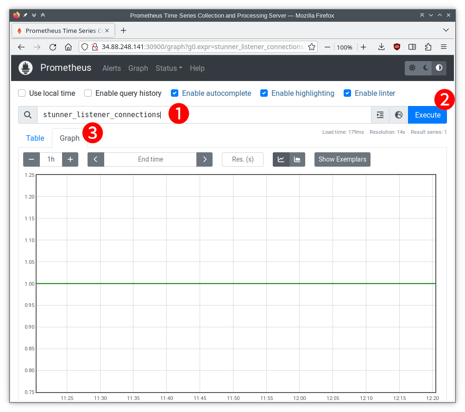Click the Prometheus flame logo
This screenshot has width=465, height=412.
[x=25, y=68]
